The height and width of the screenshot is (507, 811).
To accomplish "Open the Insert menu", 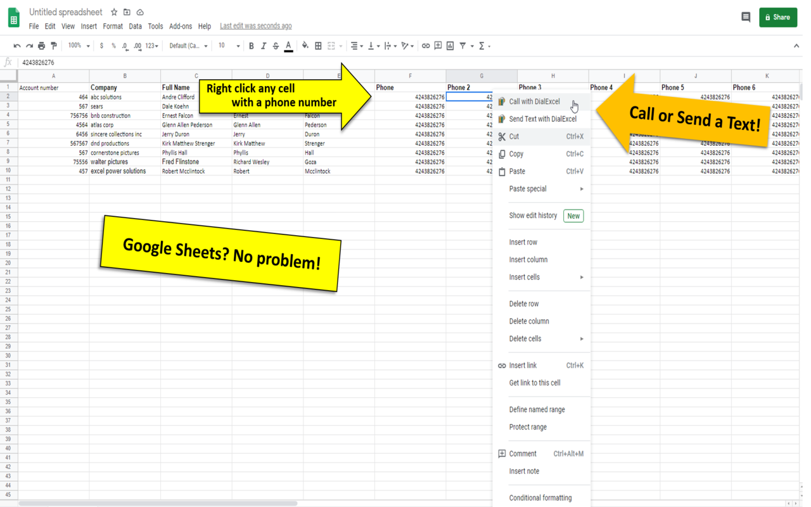I will [x=89, y=26].
